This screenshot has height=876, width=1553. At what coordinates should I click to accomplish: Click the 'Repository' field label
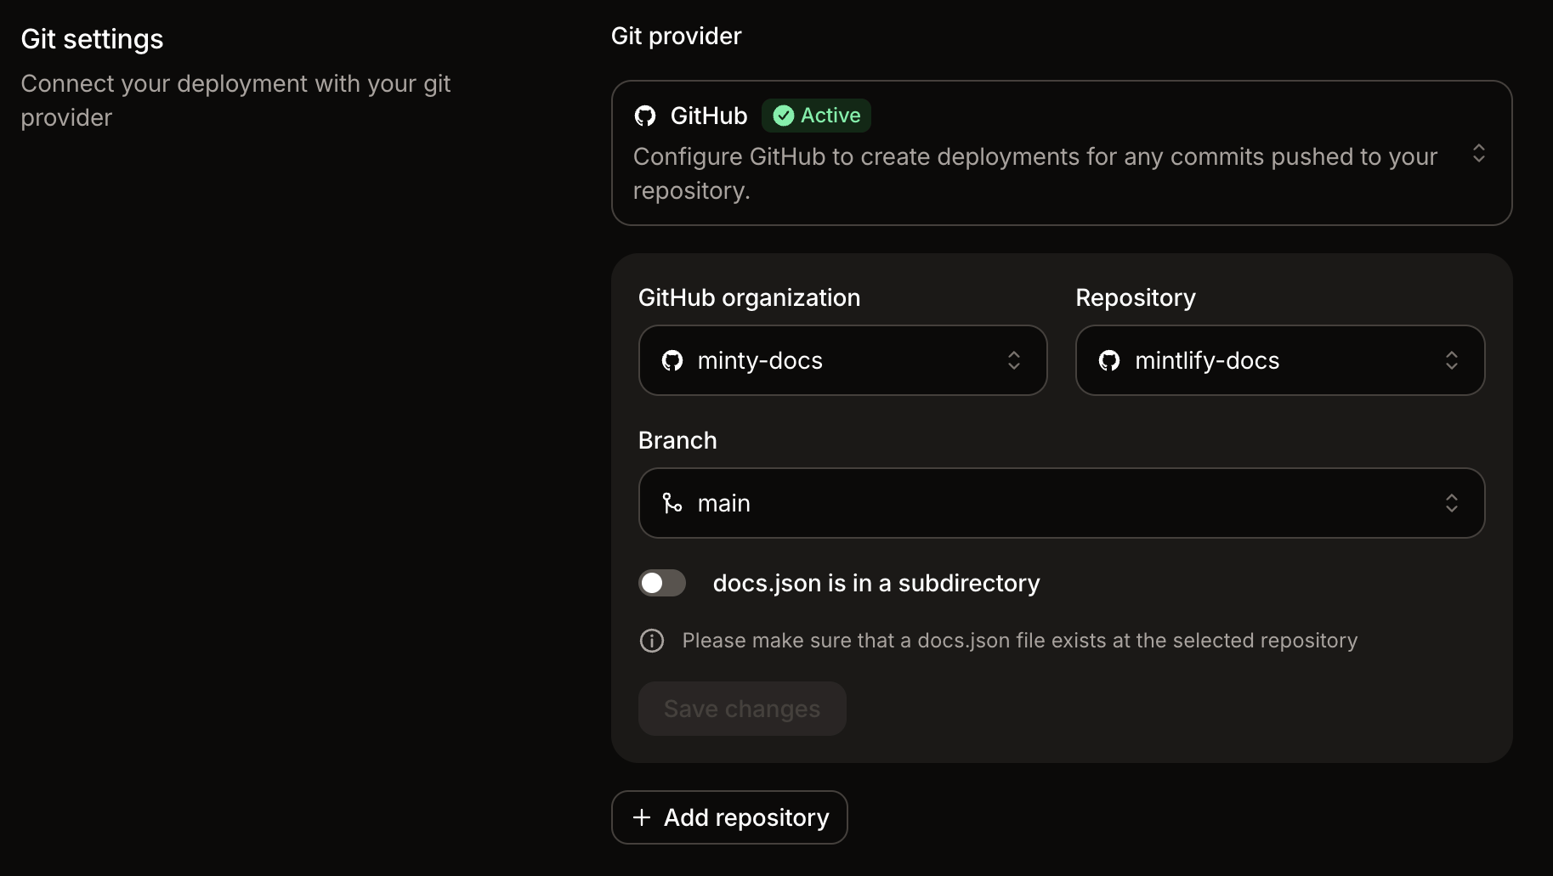click(x=1136, y=297)
